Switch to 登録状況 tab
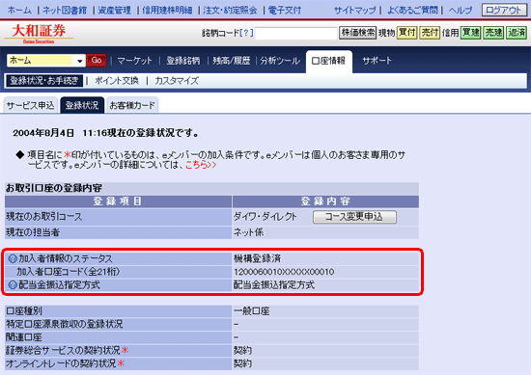 pos(82,105)
